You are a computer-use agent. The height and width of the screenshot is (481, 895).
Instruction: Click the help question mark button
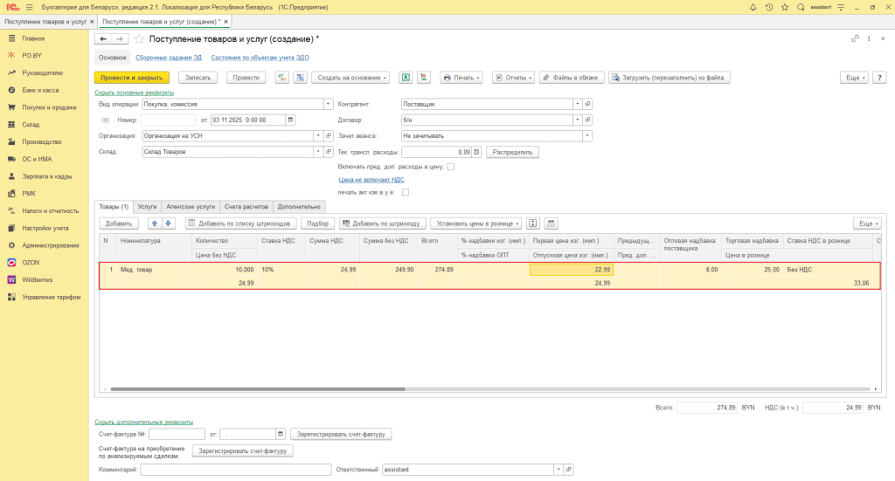[881, 78]
